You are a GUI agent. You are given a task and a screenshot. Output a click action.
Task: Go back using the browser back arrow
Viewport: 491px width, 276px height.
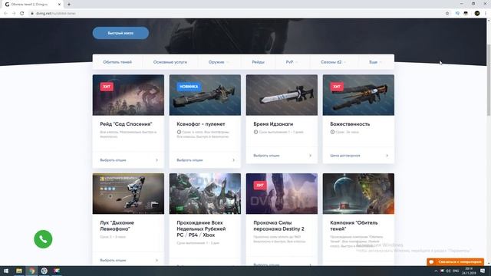click(5, 14)
